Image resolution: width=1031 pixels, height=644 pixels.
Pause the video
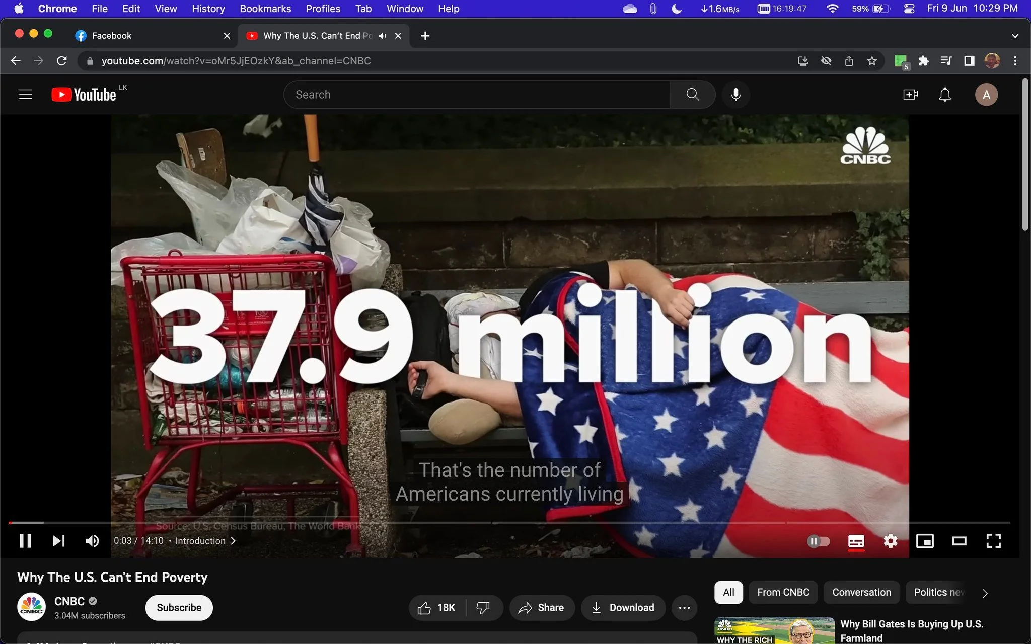25,541
